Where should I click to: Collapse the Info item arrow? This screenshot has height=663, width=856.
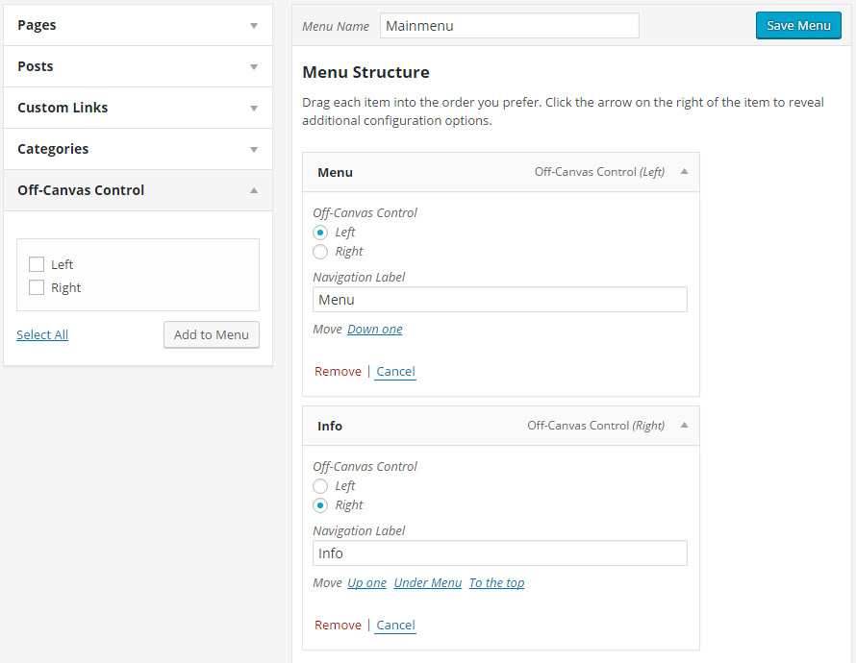click(684, 425)
